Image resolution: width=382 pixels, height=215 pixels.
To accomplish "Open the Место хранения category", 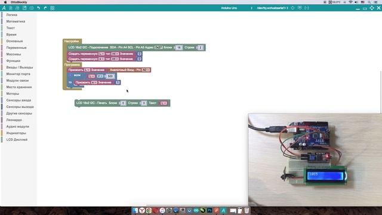I will 19,87.
